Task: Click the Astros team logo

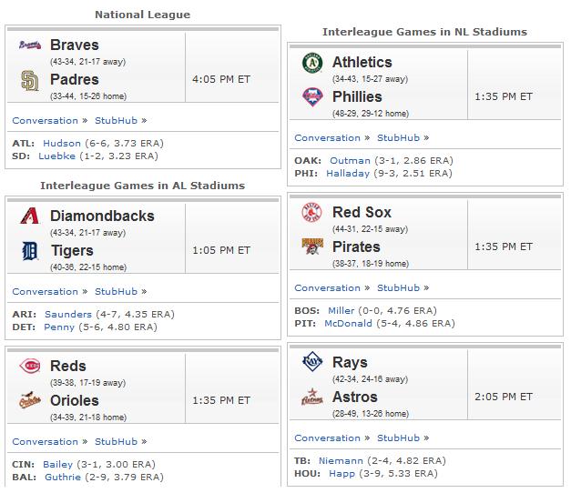Action: point(312,397)
